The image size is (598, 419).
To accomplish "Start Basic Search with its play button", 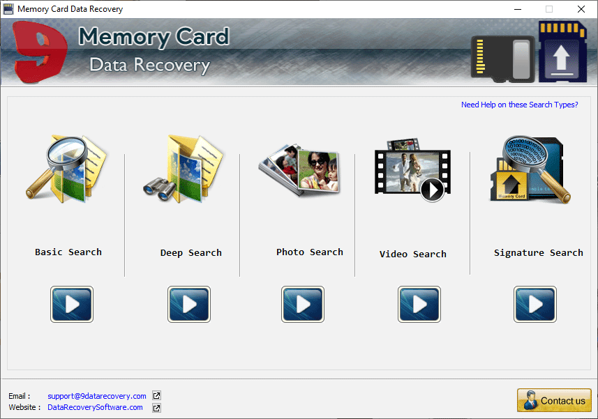I will pos(71,304).
